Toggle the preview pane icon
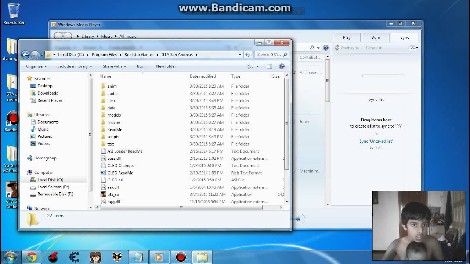 pyautogui.click(x=269, y=66)
